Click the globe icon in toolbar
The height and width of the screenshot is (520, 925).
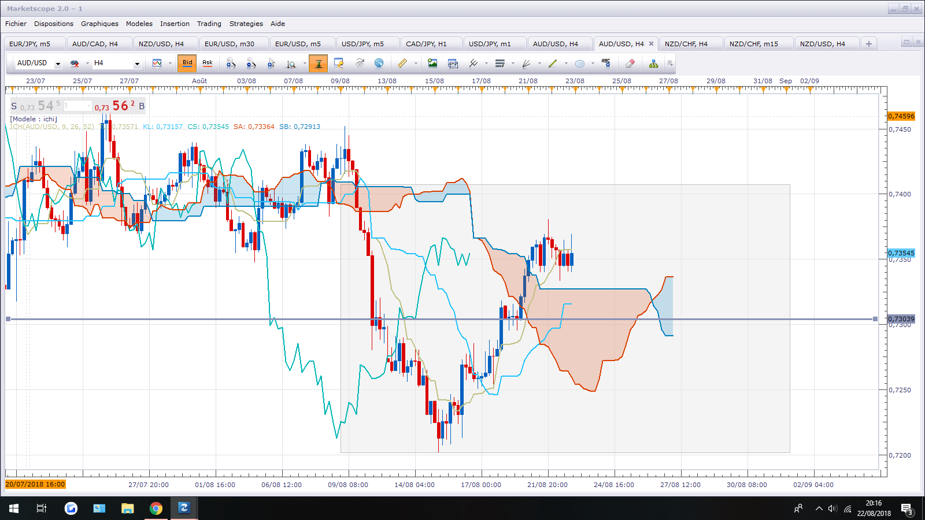tap(379, 64)
